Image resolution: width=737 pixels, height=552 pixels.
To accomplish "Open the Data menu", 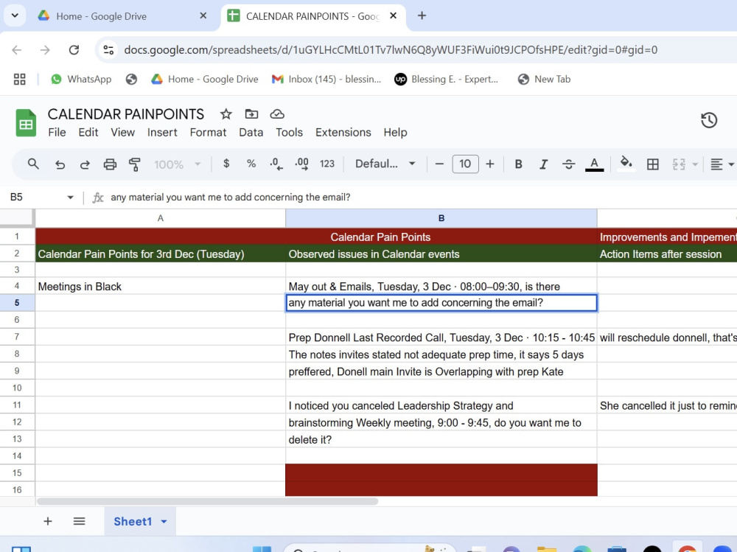I will click(251, 132).
